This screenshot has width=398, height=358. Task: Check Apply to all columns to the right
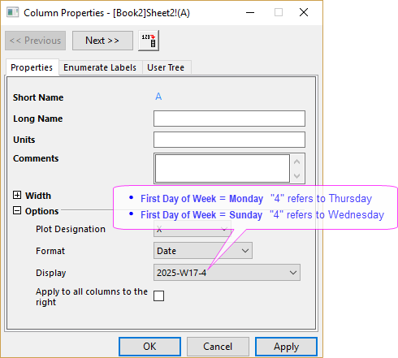pyautogui.click(x=158, y=295)
